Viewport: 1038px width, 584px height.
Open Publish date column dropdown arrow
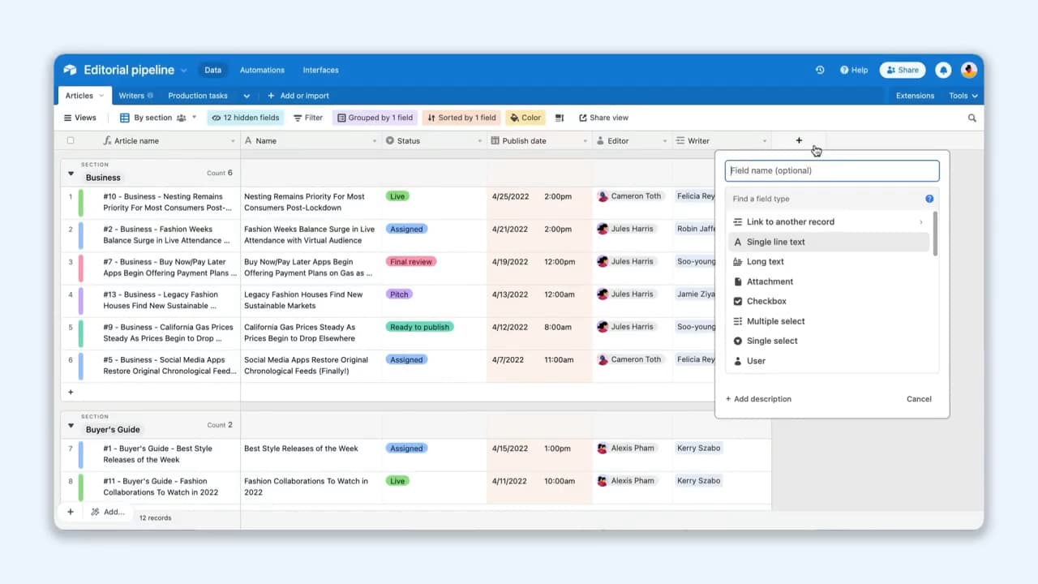pyautogui.click(x=585, y=141)
